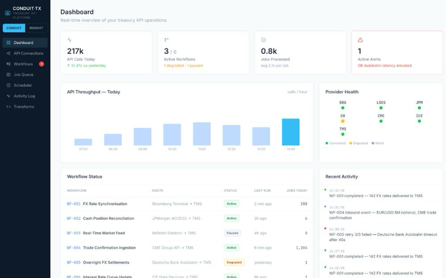Click the Job Queue list icon
446x278 pixels.
click(8, 75)
